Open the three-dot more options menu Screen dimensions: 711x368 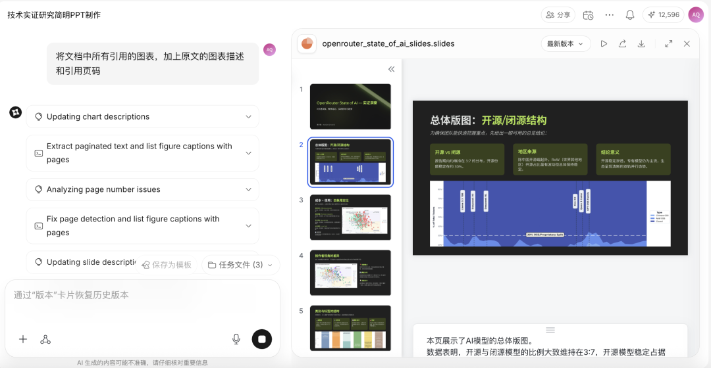pos(610,15)
